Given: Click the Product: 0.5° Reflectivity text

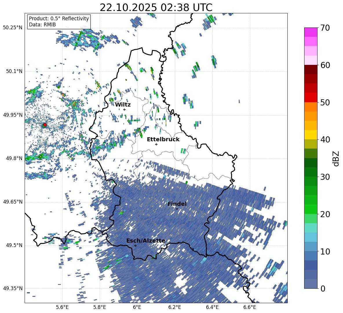Looking at the screenshot, I should click(59, 19).
